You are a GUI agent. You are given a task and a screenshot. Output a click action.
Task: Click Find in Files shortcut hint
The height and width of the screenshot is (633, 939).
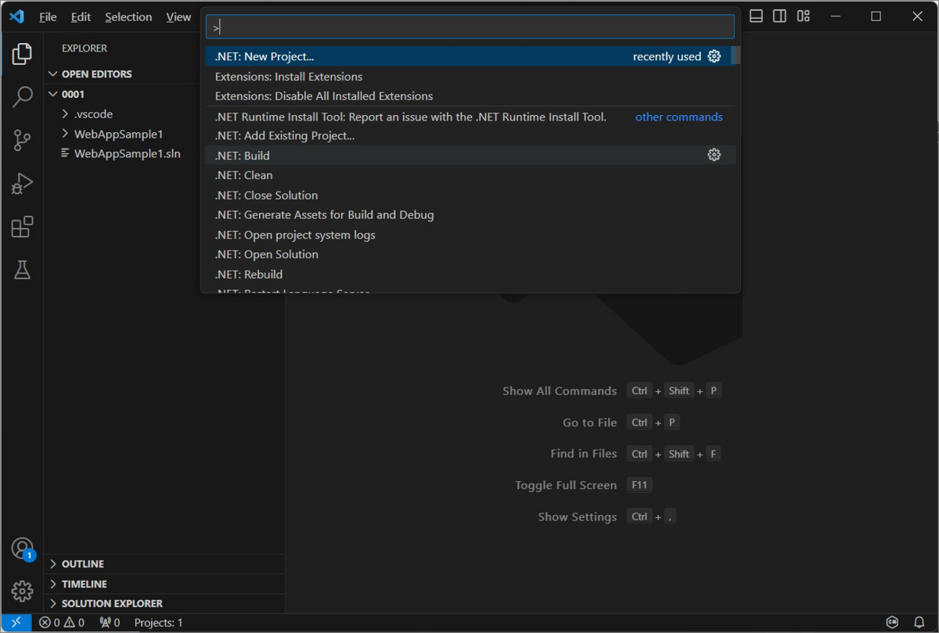coord(635,454)
